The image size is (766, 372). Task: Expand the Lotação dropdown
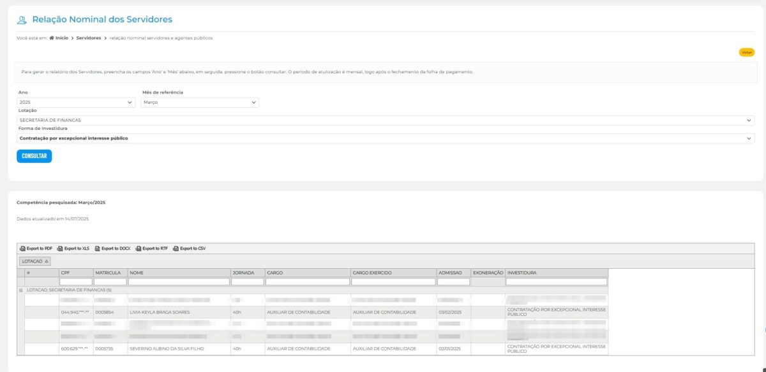tap(386, 120)
